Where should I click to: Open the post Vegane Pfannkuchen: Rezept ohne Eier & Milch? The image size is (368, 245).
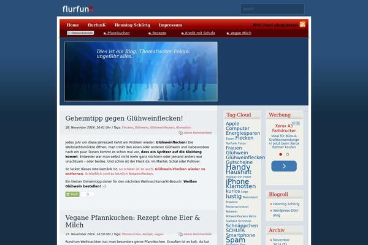click(x=132, y=221)
